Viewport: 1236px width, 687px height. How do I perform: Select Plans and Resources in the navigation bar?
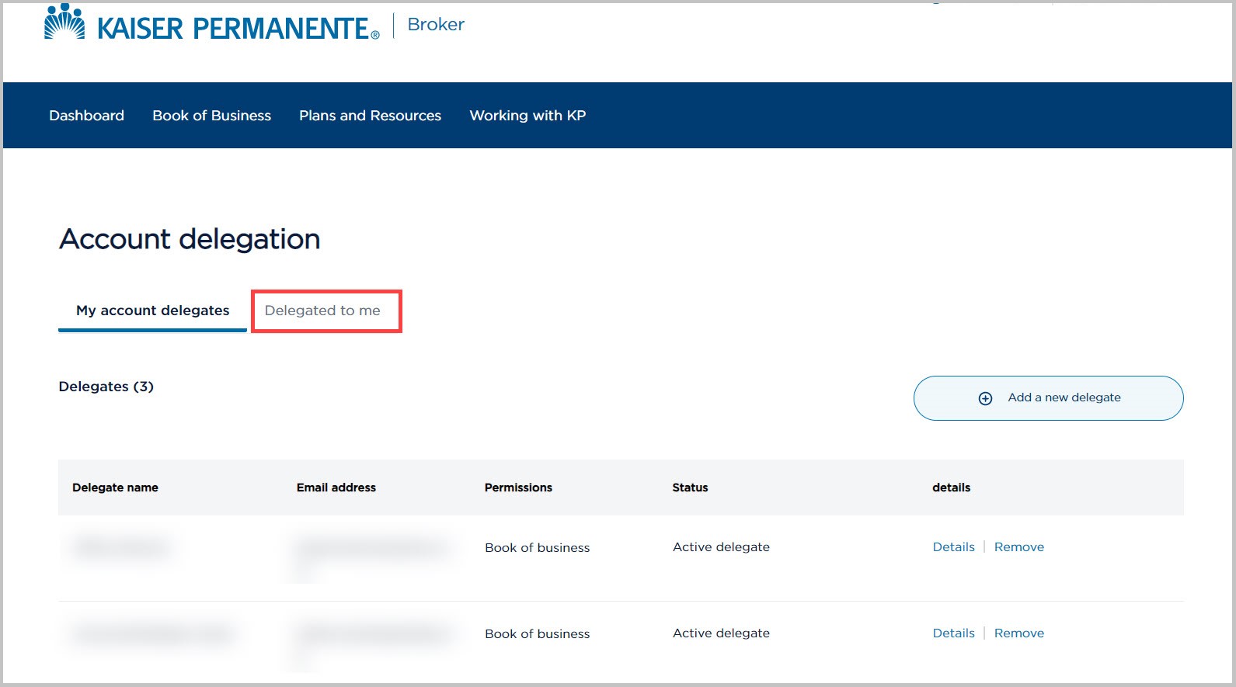(x=370, y=116)
